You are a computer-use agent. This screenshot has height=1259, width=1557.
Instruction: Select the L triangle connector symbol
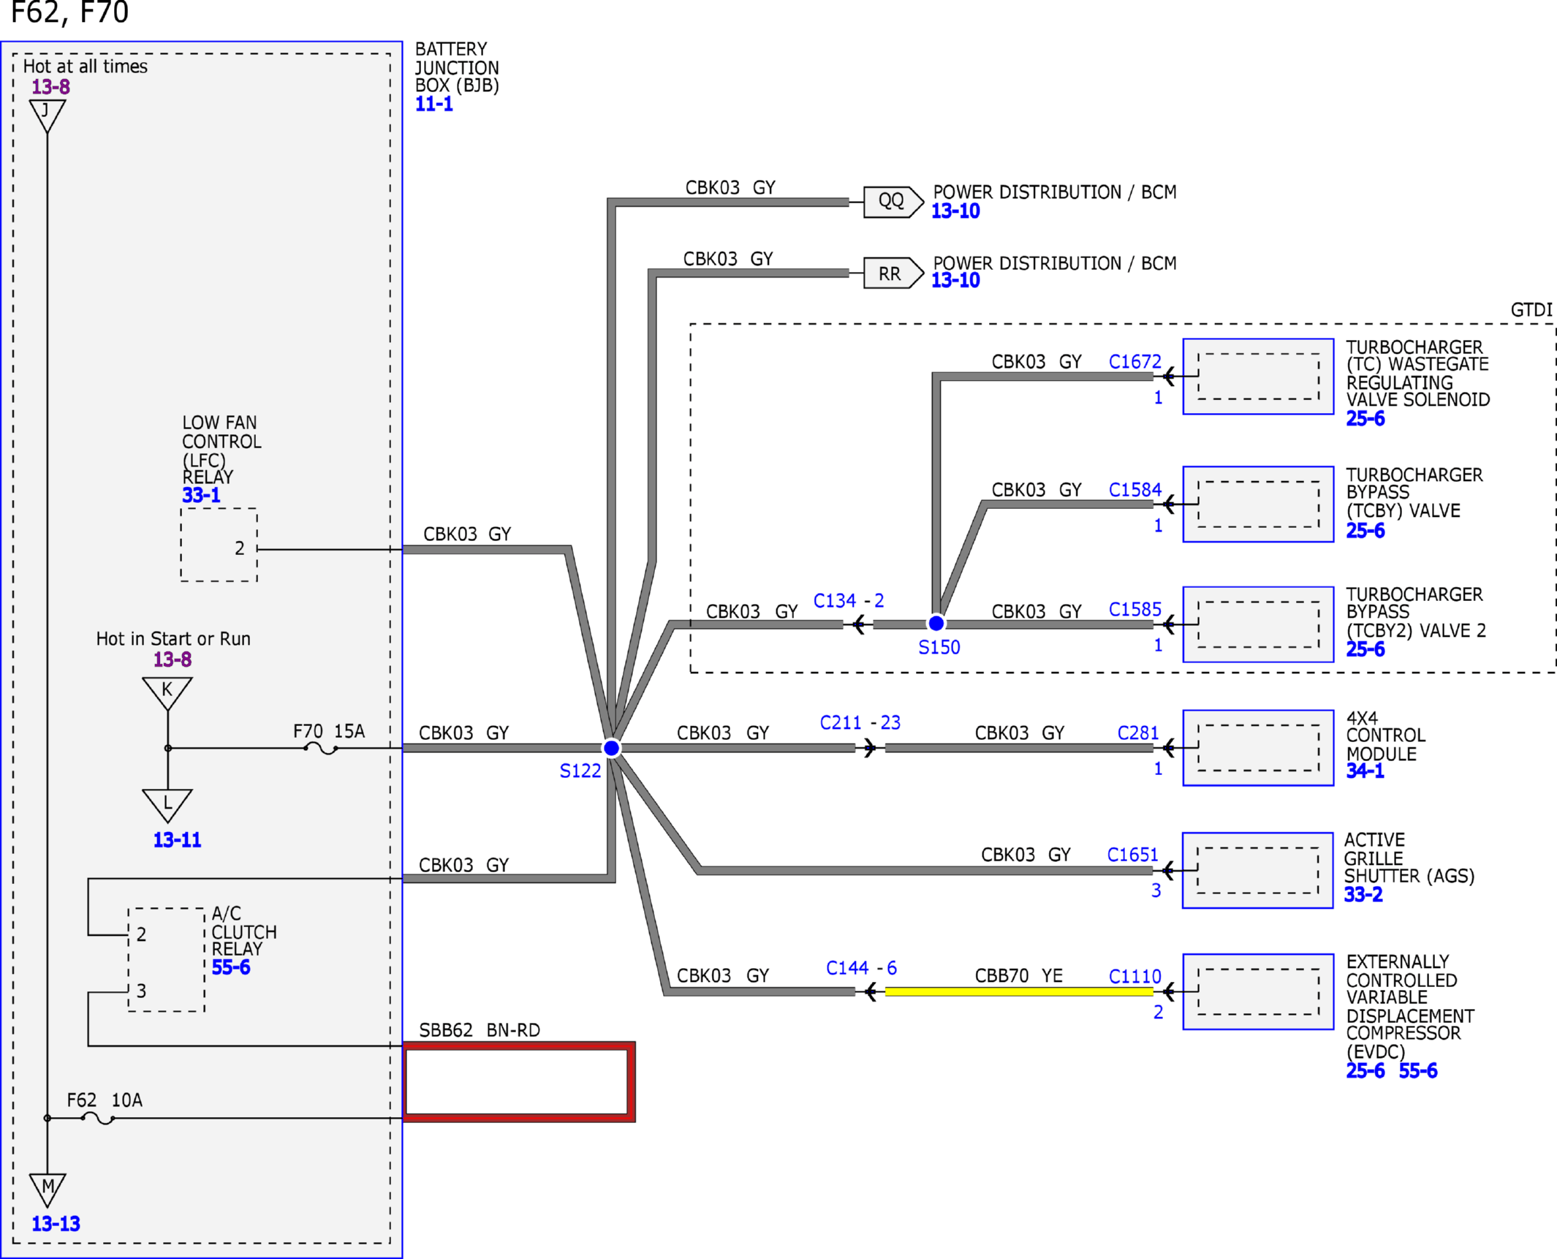tap(167, 806)
